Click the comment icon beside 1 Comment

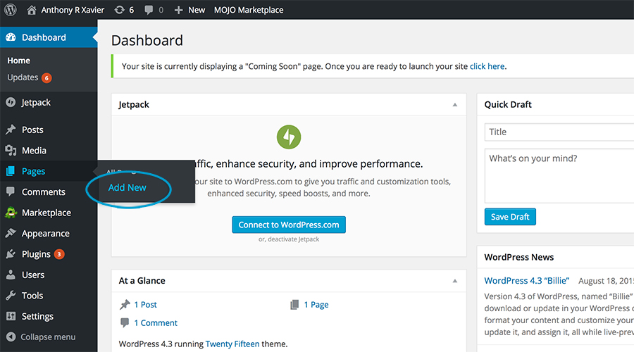click(x=125, y=322)
